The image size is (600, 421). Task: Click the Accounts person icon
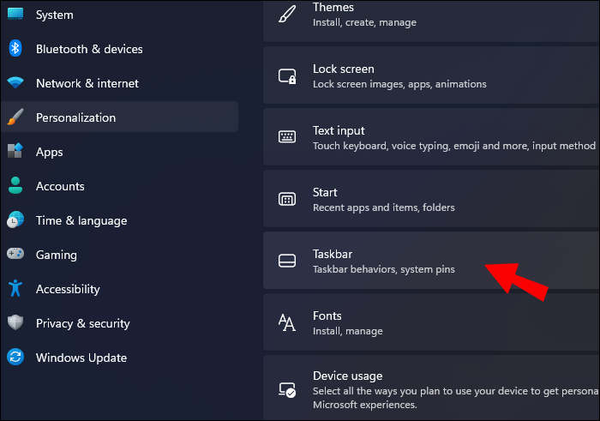[15, 186]
